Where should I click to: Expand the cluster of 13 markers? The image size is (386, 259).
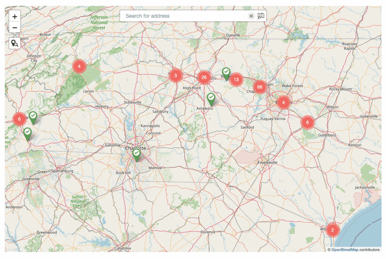click(236, 79)
